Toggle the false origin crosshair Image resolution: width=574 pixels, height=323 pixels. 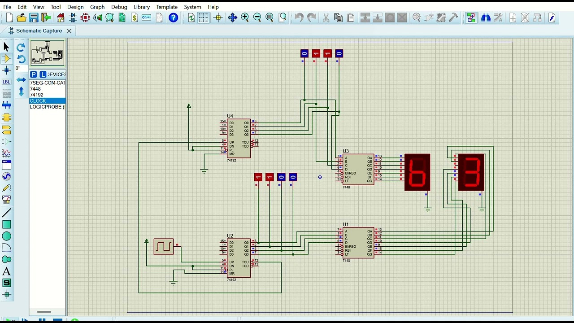(218, 17)
